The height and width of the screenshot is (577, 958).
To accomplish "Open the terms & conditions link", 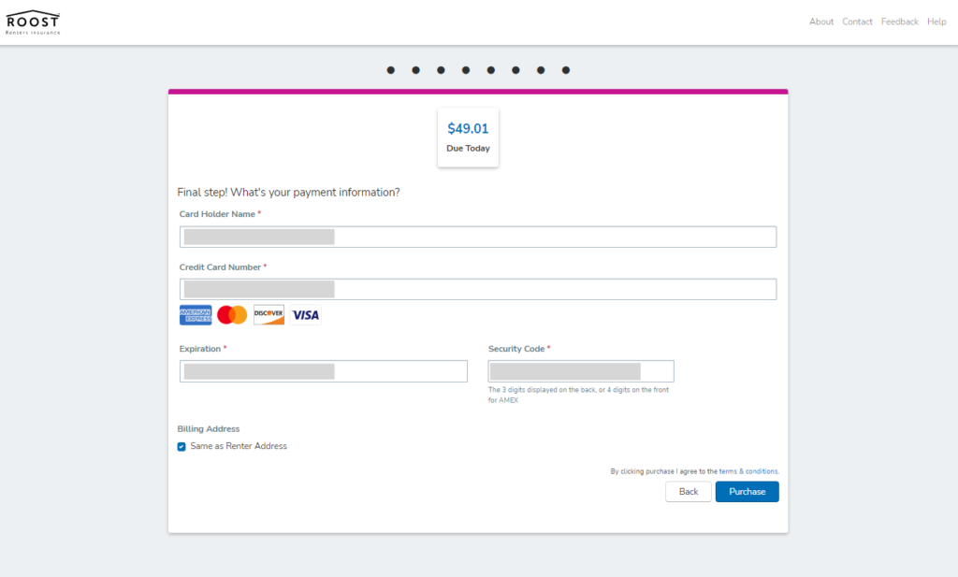I will pyautogui.click(x=748, y=471).
